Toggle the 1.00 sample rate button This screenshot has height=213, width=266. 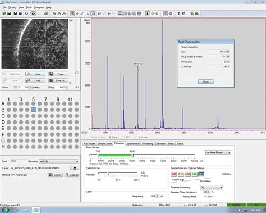[x=195, y=174]
